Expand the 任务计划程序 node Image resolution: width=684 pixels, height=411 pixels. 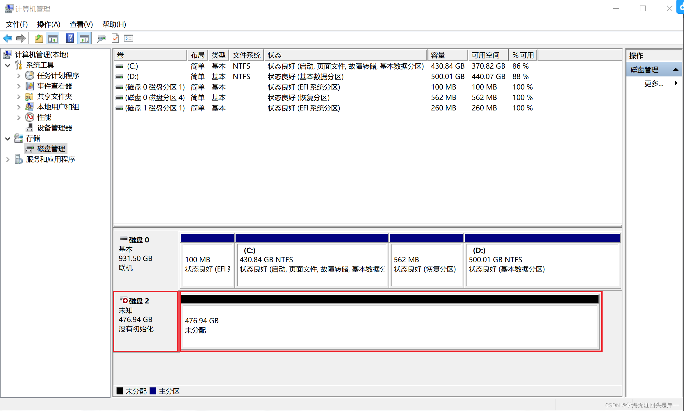[19, 76]
